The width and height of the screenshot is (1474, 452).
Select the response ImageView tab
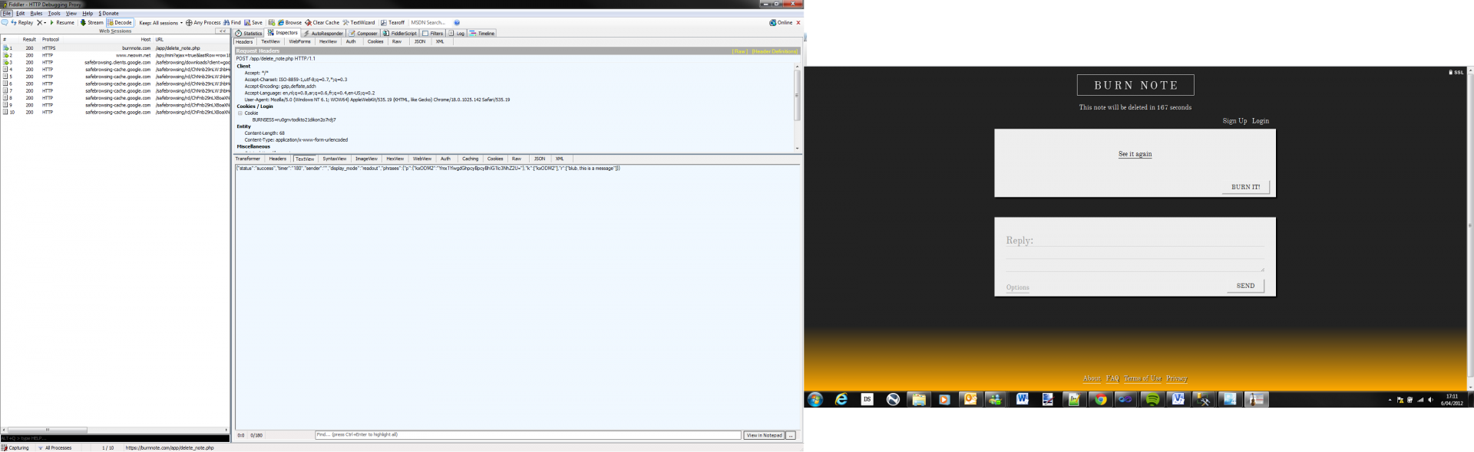point(366,159)
